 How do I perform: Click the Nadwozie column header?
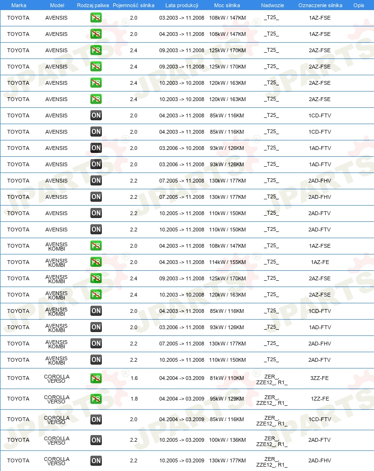click(x=272, y=5)
